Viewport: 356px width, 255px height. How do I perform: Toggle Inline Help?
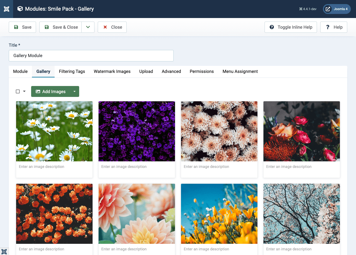pos(291,27)
